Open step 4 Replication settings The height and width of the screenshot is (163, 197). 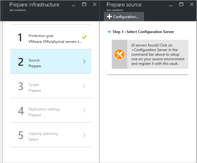point(51,110)
